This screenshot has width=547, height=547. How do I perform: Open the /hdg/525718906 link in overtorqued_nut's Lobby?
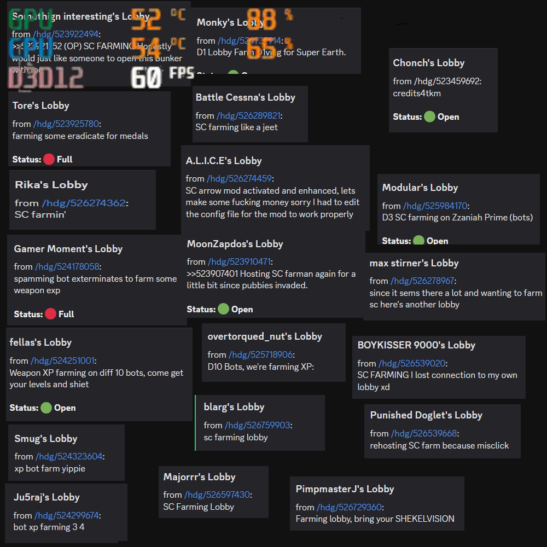(260, 355)
